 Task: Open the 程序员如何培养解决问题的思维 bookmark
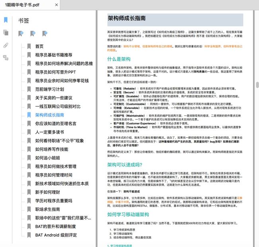point(64,63)
